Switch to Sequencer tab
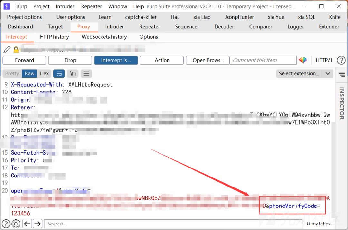The height and width of the screenshot is (230, 348). tap(187, 27)
